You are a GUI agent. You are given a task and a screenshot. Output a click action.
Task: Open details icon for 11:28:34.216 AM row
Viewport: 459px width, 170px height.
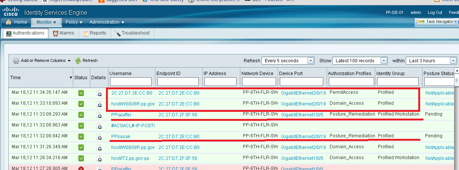point(99,158)
